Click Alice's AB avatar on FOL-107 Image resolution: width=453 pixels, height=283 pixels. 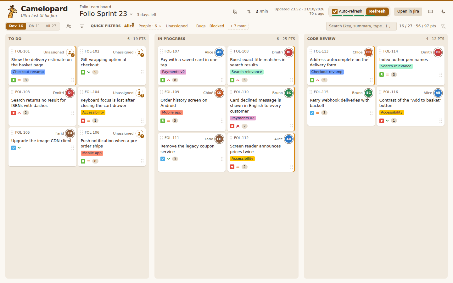219,53
